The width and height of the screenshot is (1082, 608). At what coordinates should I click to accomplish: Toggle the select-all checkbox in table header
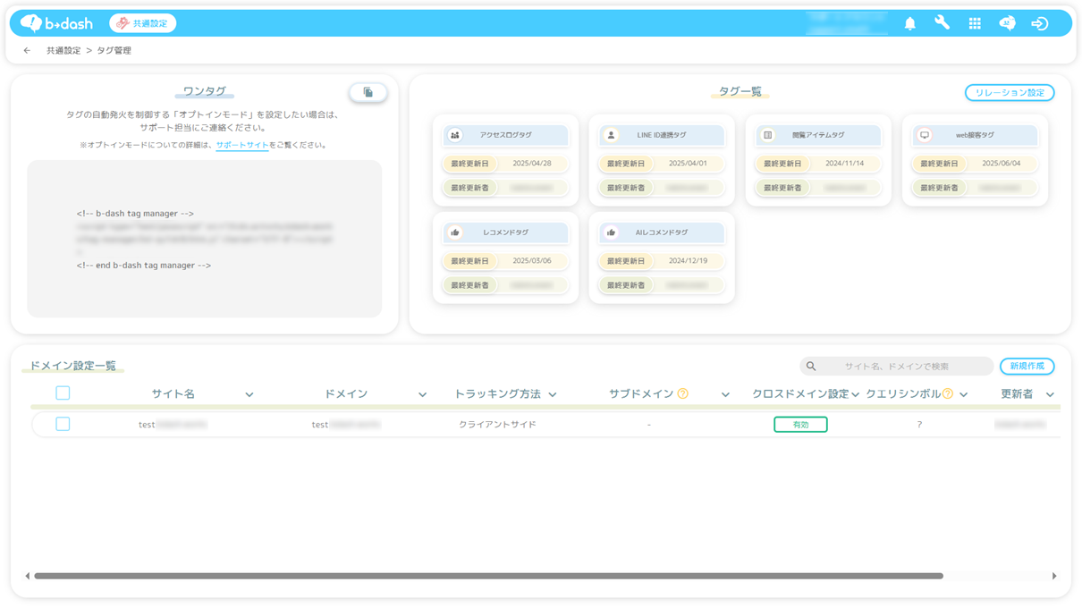[63, 393]
